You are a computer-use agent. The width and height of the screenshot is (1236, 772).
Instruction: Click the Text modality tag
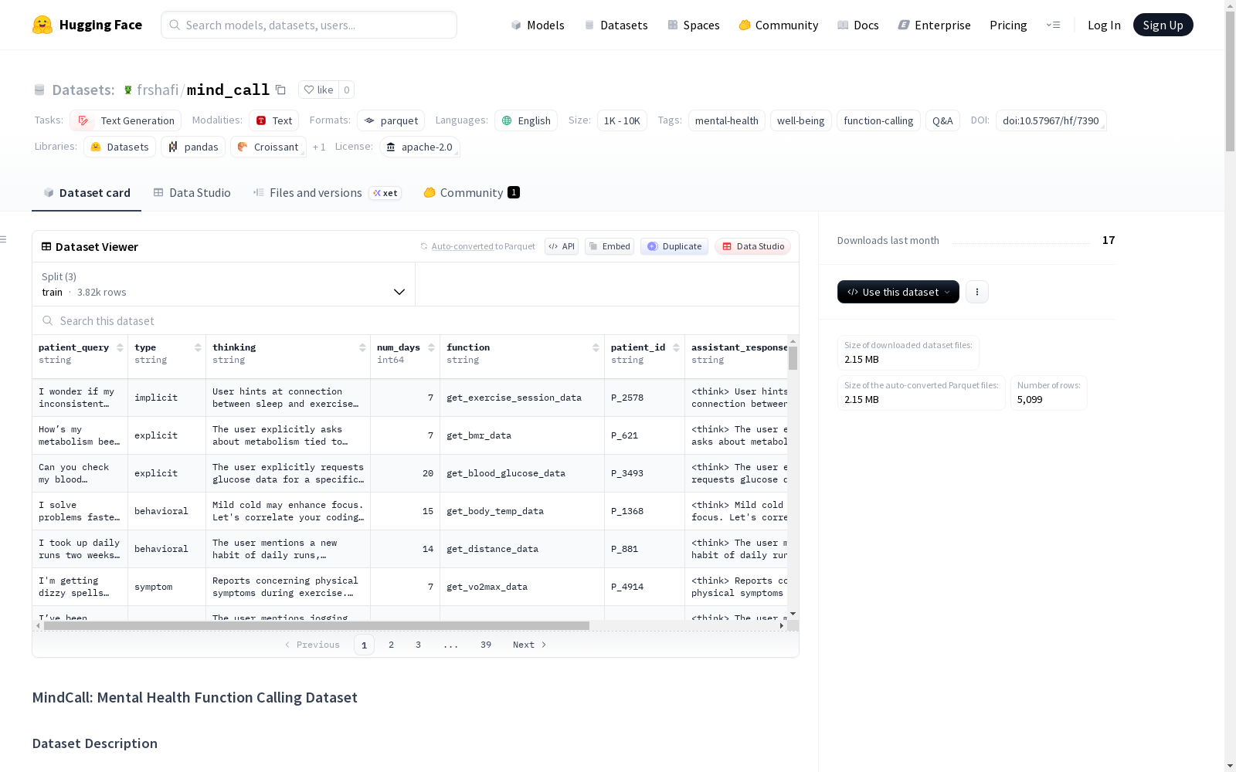tap(274, 120)
